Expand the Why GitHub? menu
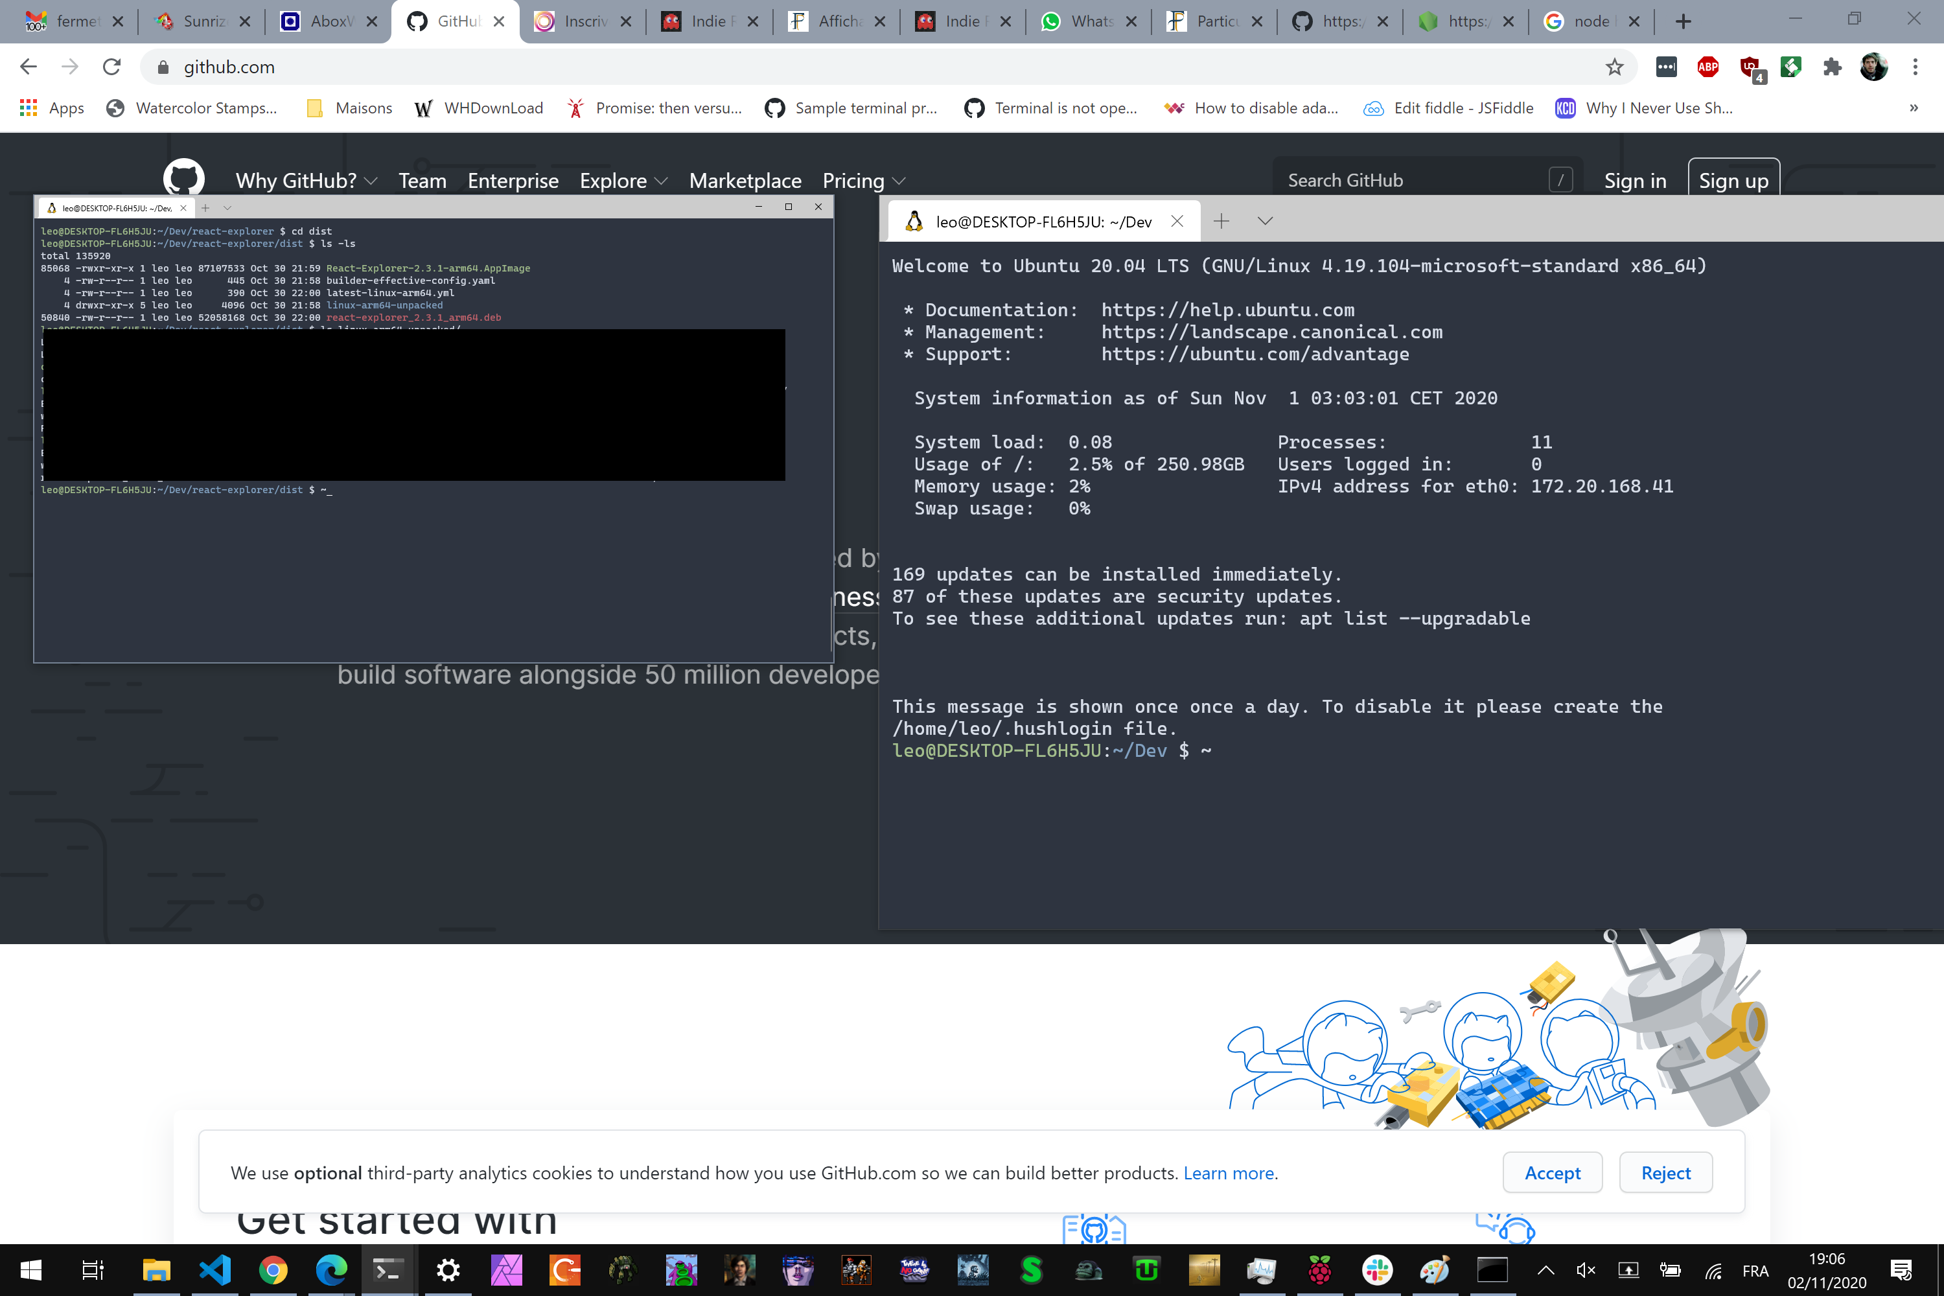This screenshot has width=1944, height=1296. coord(306,180)
